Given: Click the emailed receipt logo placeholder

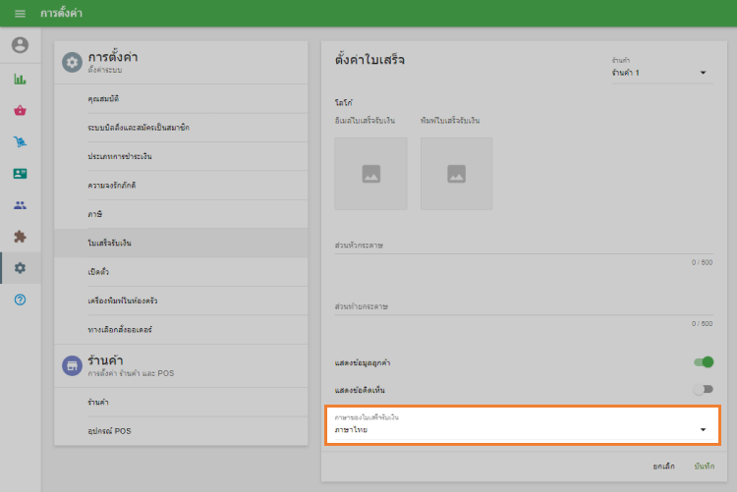Looking at the screenshot, I should (370, 174).
